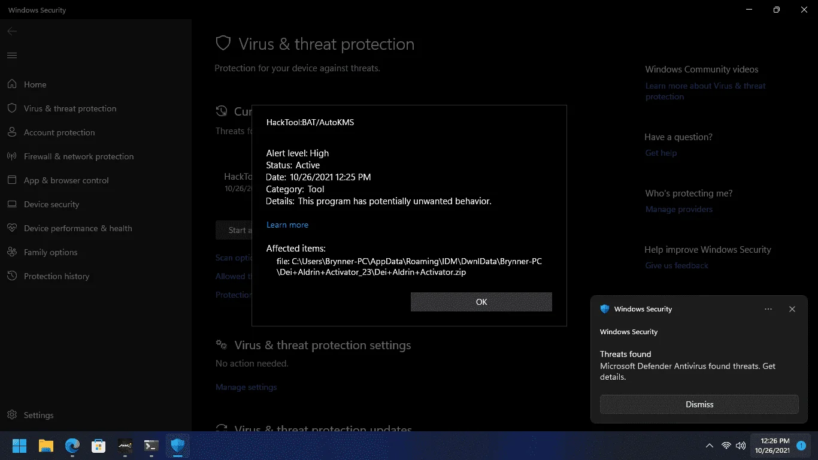
Task: Click the shield icon in notification header
Action: click(x=605, y=309)
